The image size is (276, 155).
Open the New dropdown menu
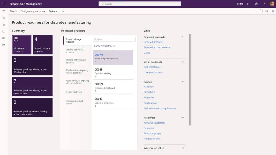point(13,11)
